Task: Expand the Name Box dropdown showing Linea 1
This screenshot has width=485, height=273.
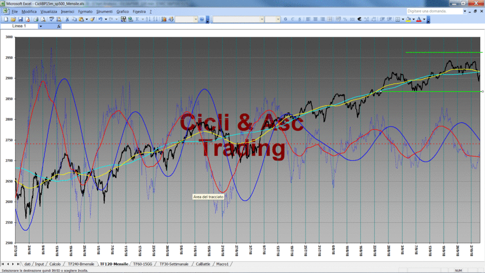Action: click(x=41, y=27)
